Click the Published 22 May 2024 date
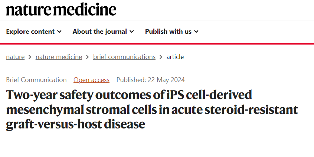This screenshot has height=157, width=314. point(150,80)
